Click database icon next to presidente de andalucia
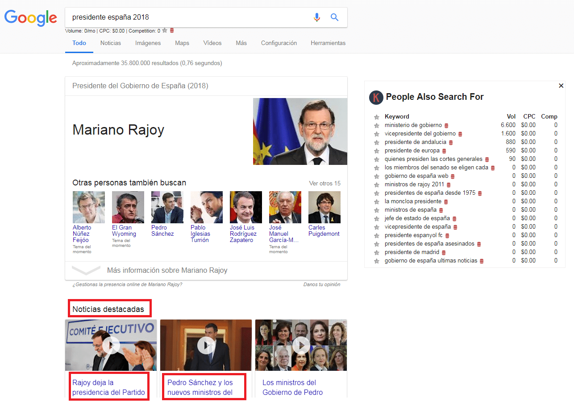574x402 pixels. (x=450, y=143)
